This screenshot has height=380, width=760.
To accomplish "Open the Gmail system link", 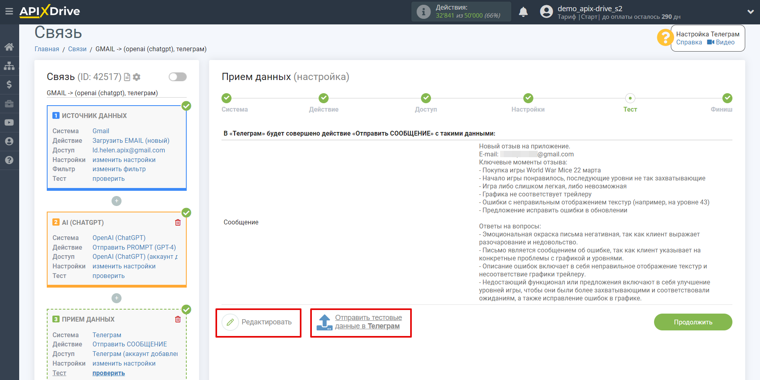I will (101, 131).
